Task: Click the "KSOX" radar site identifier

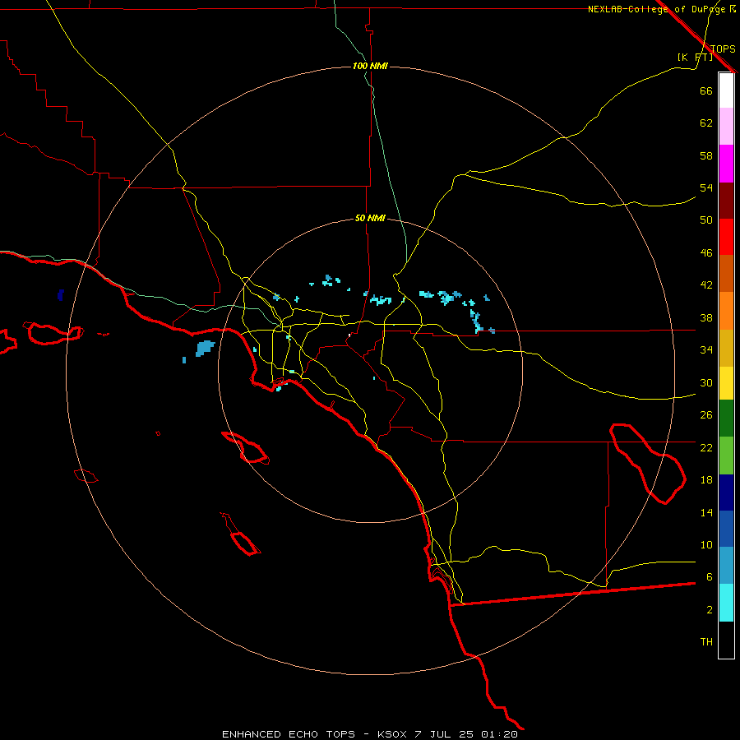Action: tap(391, 734)
